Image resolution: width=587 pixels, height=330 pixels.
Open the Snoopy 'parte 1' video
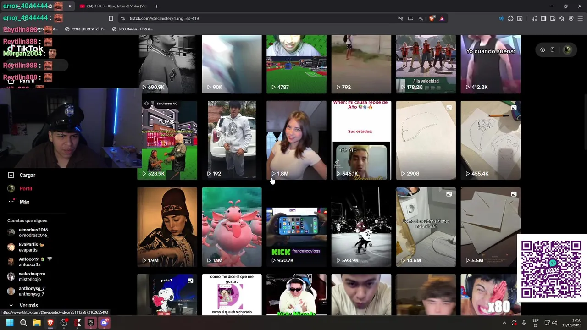point(167,295)
